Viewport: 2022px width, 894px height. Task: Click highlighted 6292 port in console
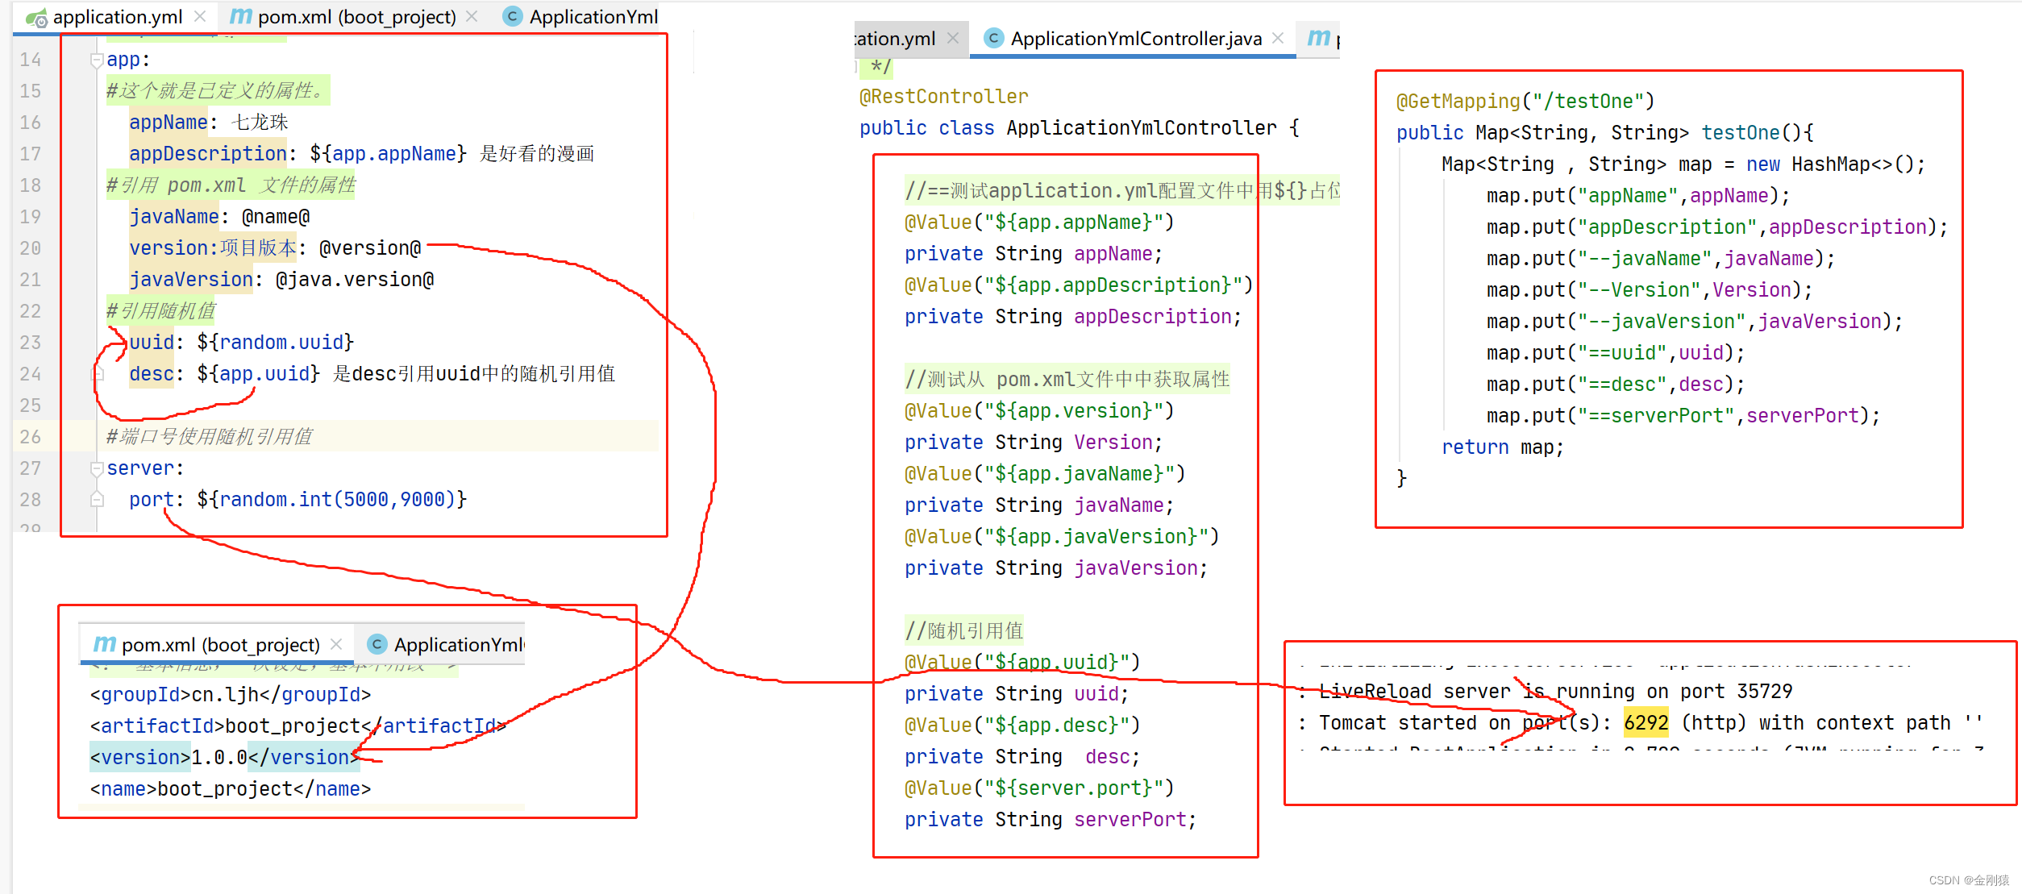[x=1645, y=723]
